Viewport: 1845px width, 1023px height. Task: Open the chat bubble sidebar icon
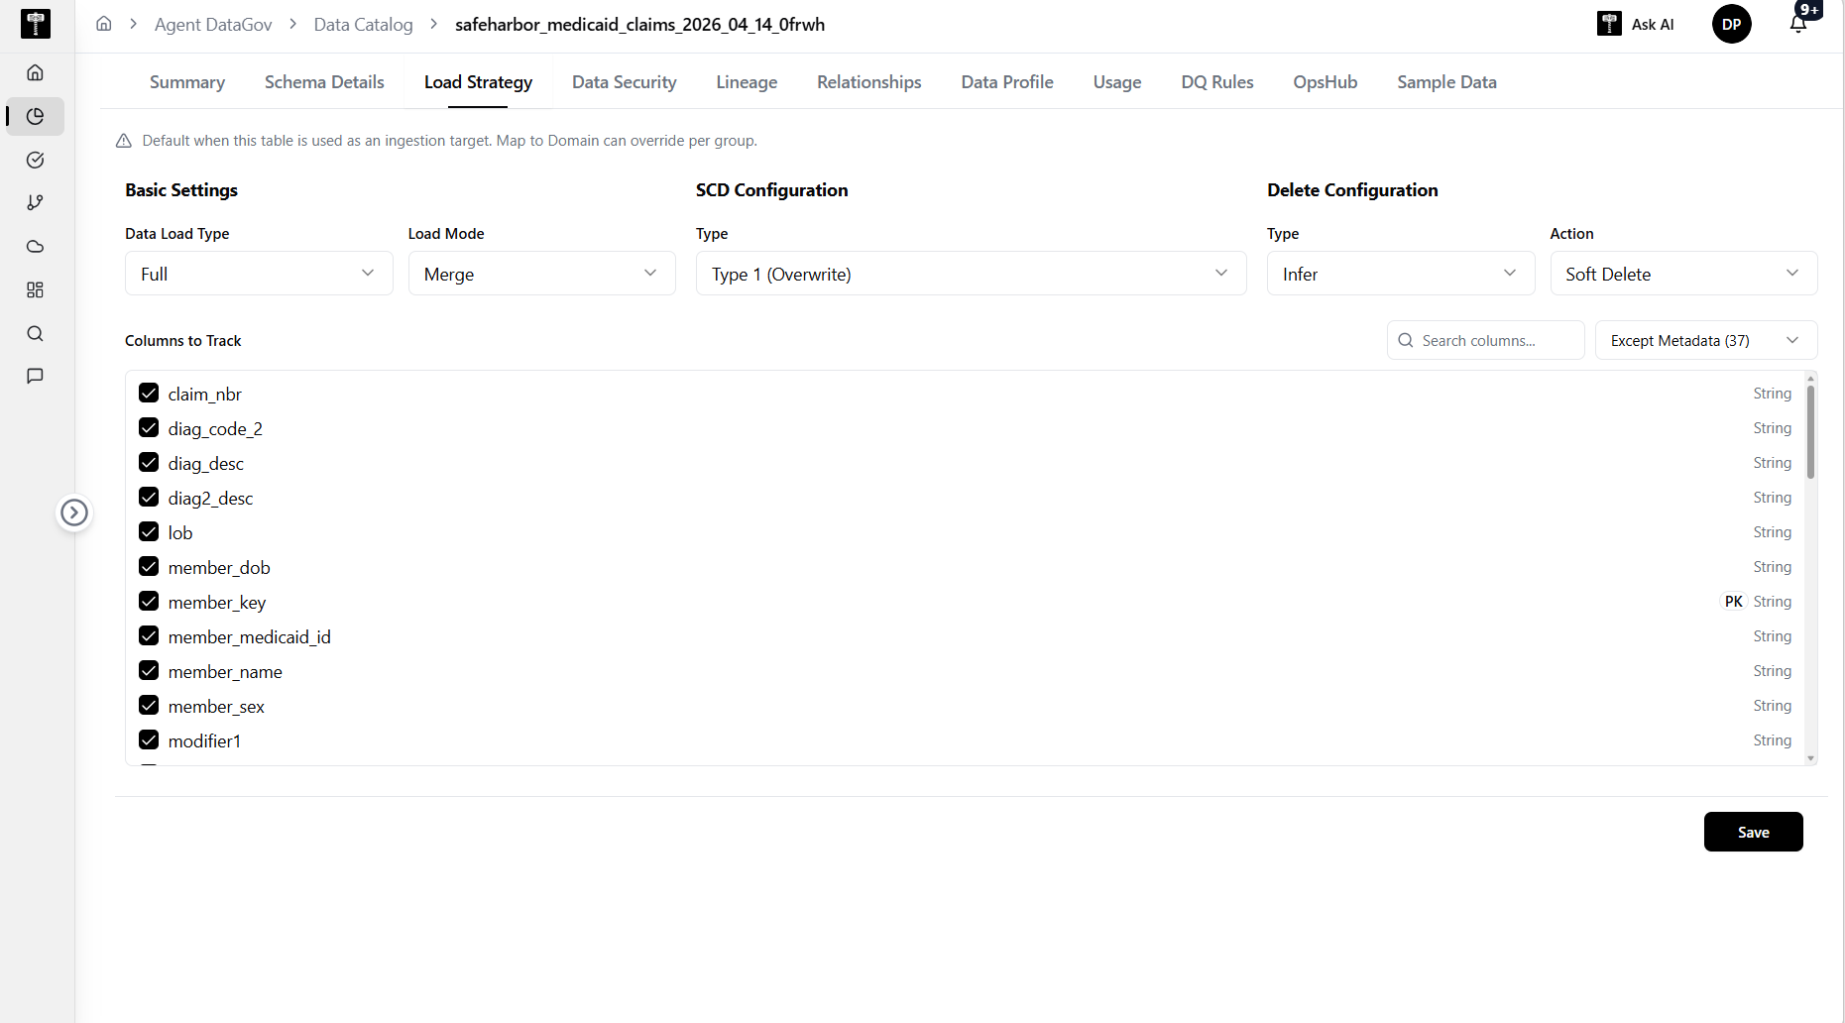pos(35,376)
